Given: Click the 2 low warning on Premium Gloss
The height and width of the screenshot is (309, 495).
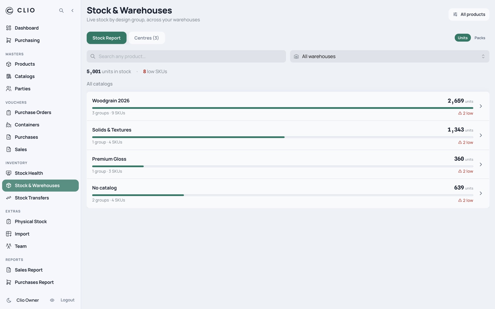Looking at the screenshot, I should point(466,171).
